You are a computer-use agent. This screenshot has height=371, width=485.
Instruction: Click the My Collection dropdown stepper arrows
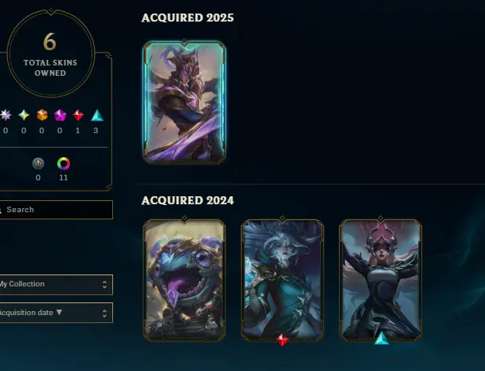[104, 285]
